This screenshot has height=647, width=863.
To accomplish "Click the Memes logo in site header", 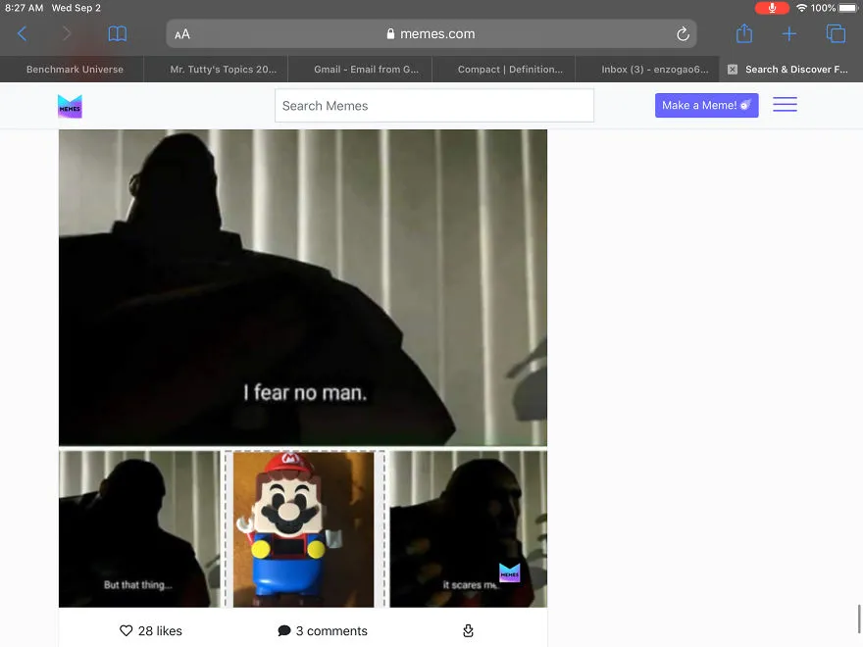I will coord(70,106).
